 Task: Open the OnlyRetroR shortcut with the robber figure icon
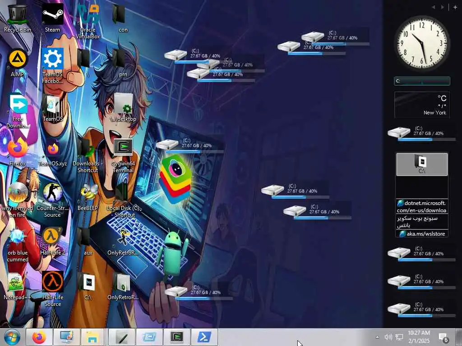tap(123, 241)
